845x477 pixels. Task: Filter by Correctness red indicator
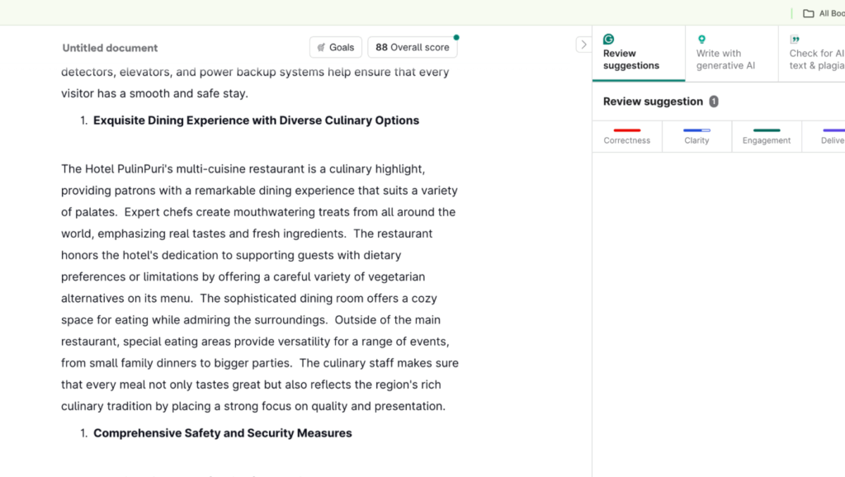click(627, 136)
